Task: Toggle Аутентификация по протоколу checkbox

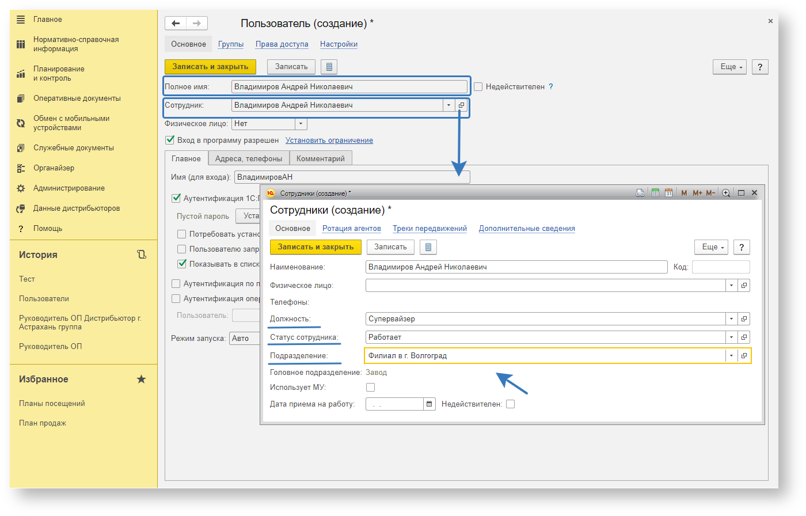Action: tap(176, 283)
